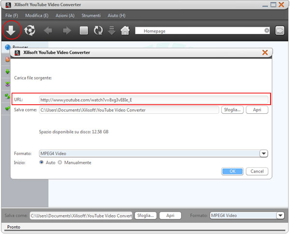Image resolution: width=290 pixels, height=234 pixels.
Task: Click the Cancel button in dialog
Action: (257, 171)
